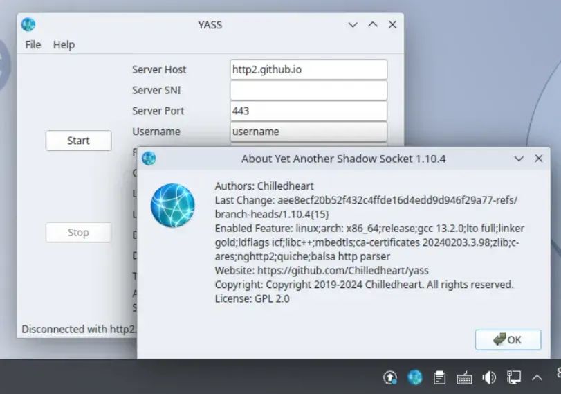Click the YASS main window title bar icon
The width and height of the screenshot is (561, 394).
click(x=28, y=25)
